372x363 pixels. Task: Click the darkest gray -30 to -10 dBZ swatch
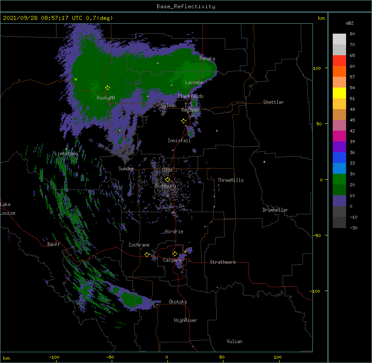pyautogui.click(x=339, y=222)
